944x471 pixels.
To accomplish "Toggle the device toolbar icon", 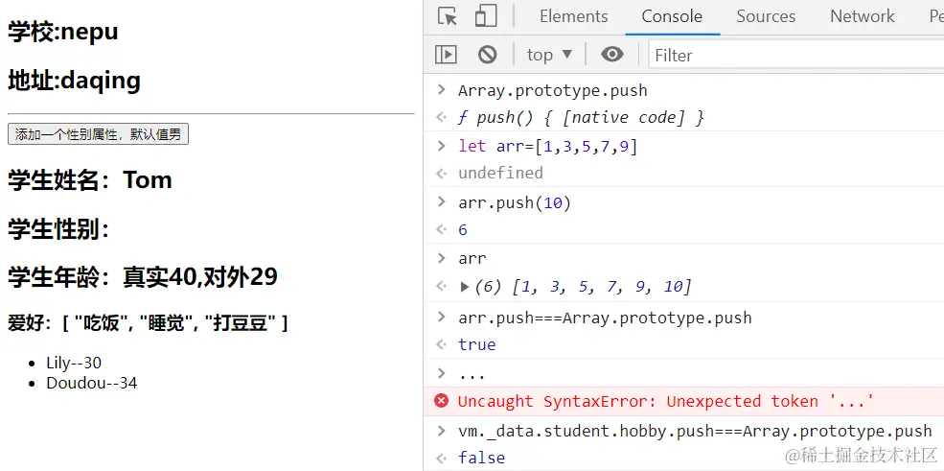I will (x=486, y=16).
